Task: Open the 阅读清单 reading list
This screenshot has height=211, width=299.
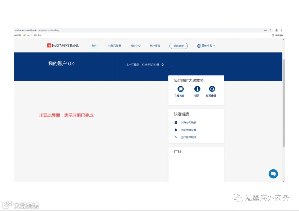Action: [277, 35]
